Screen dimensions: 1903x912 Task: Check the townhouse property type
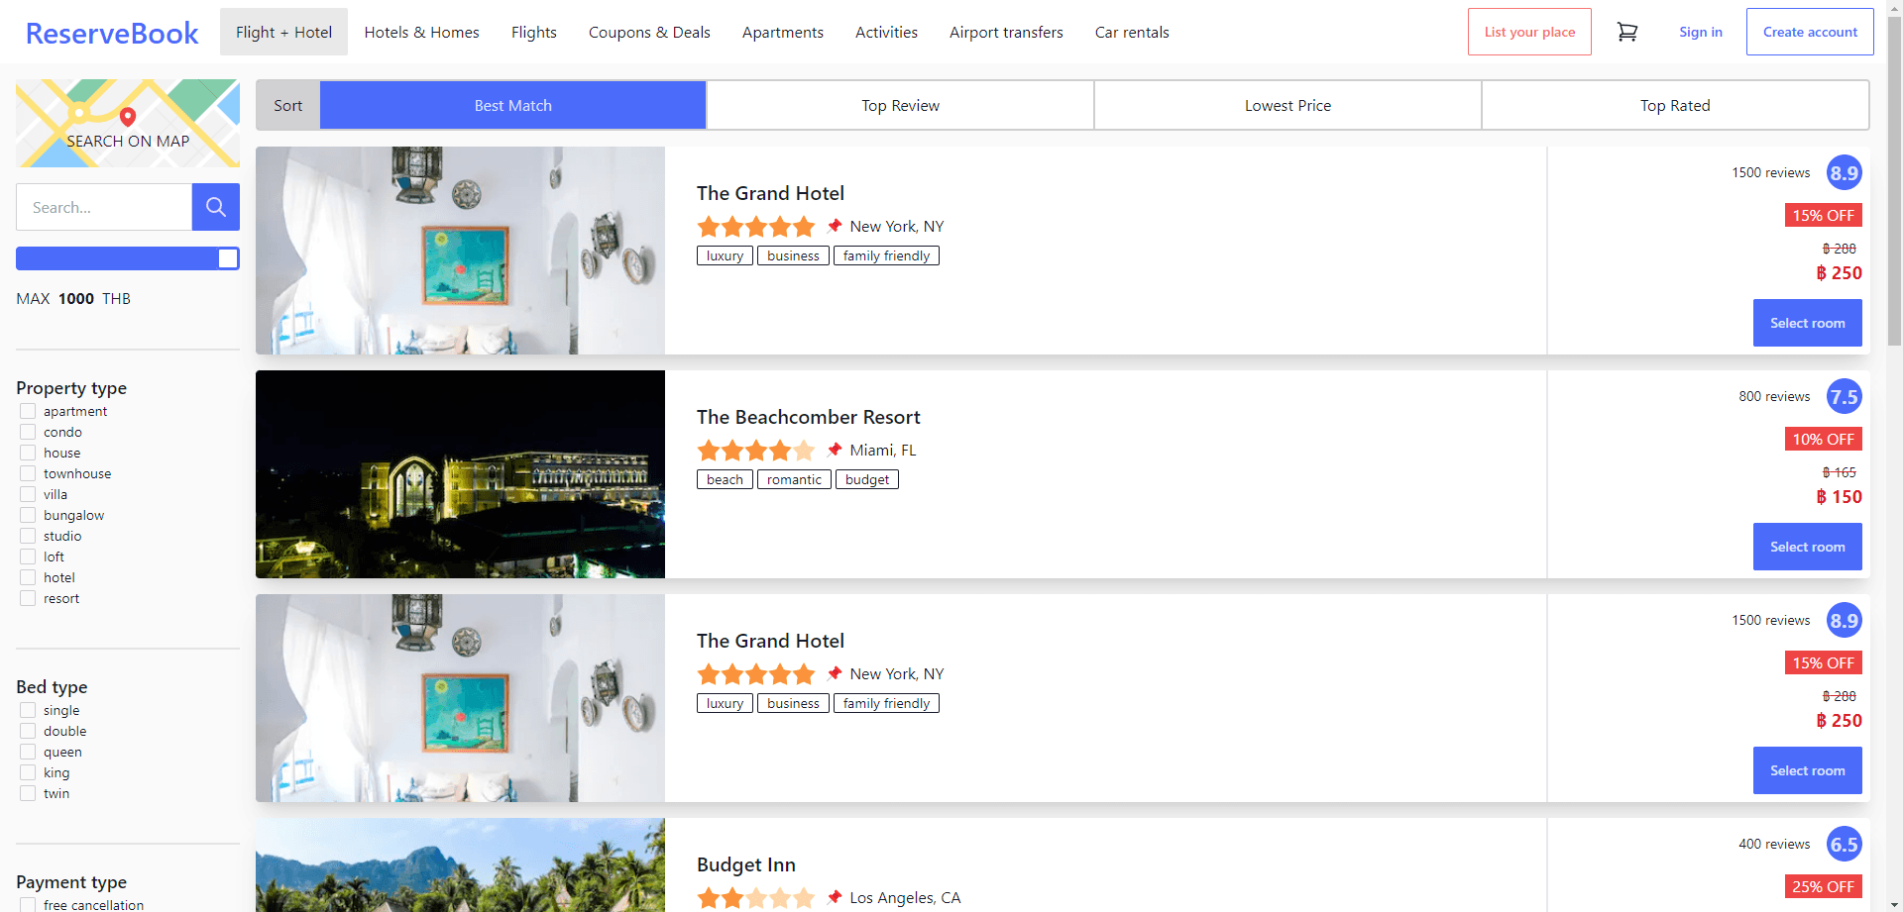tap(28, 473)
